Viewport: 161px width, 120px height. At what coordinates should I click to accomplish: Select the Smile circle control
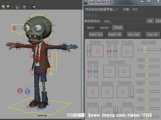(127, 113)
